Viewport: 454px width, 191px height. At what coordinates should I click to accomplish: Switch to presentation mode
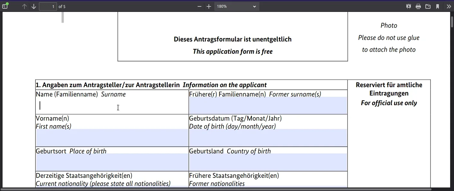point(408,6)
